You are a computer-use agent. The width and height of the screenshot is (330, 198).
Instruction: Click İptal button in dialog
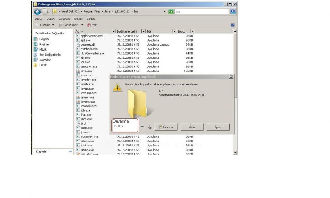218,127
